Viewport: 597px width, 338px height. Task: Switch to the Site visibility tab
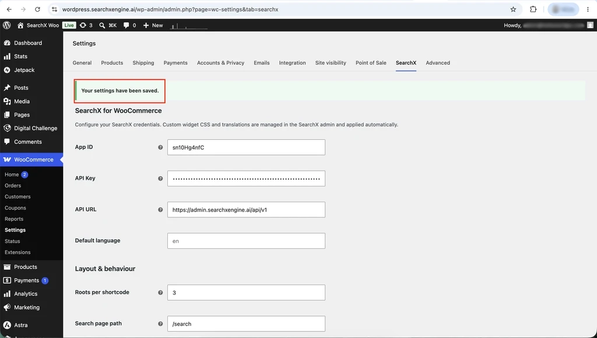pos(331,63)
